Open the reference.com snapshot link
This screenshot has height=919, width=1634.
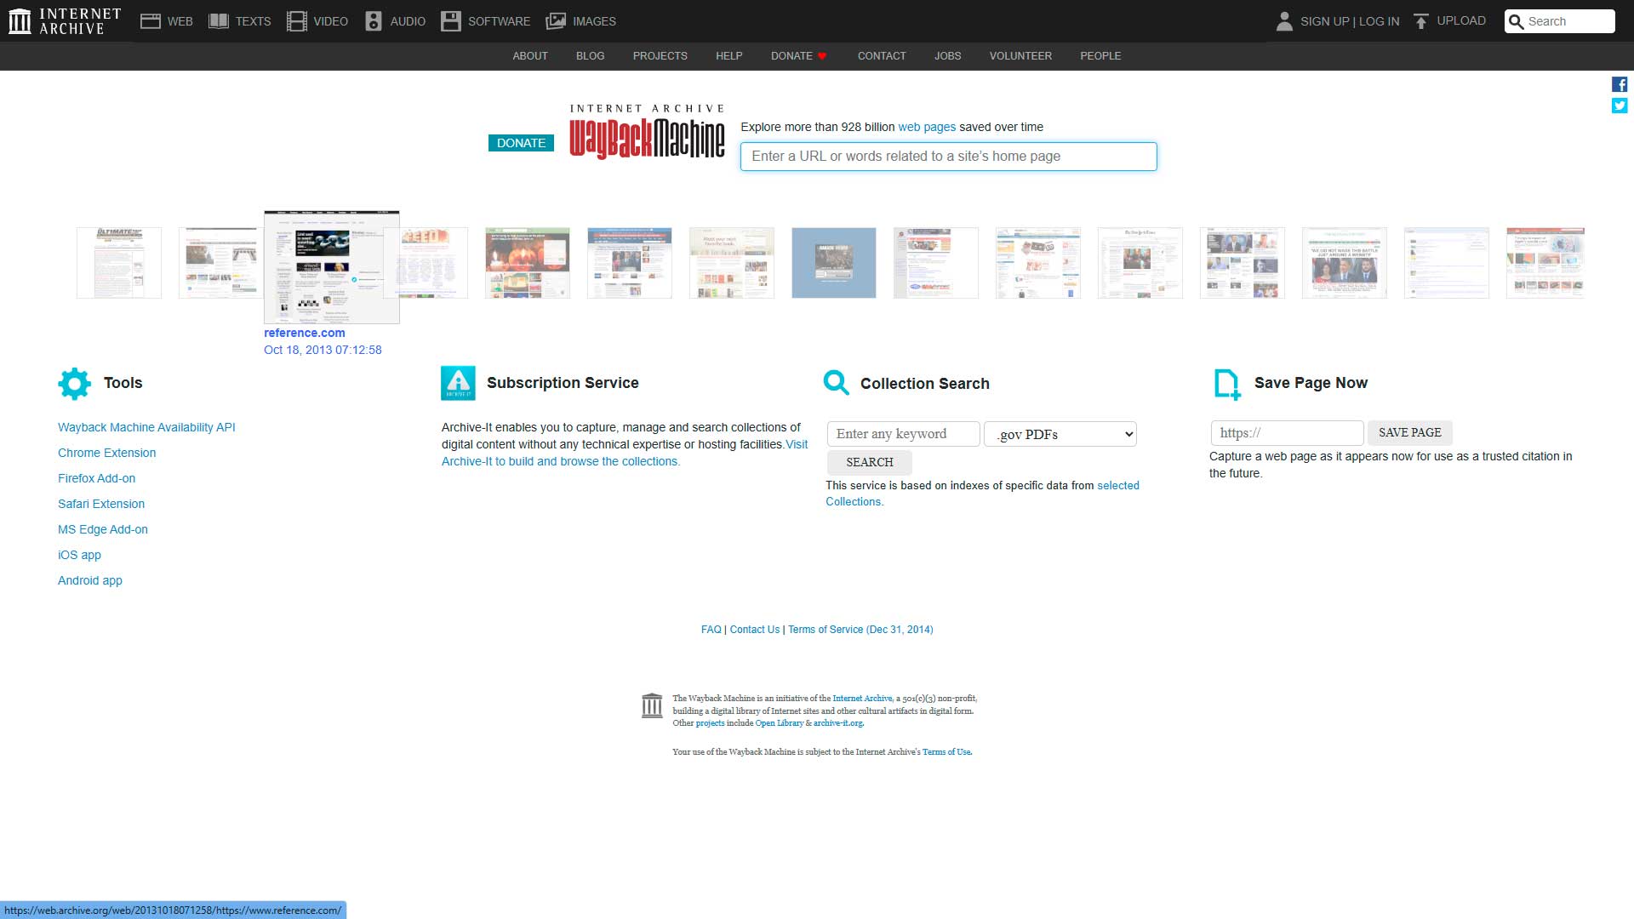click(305, 333)
